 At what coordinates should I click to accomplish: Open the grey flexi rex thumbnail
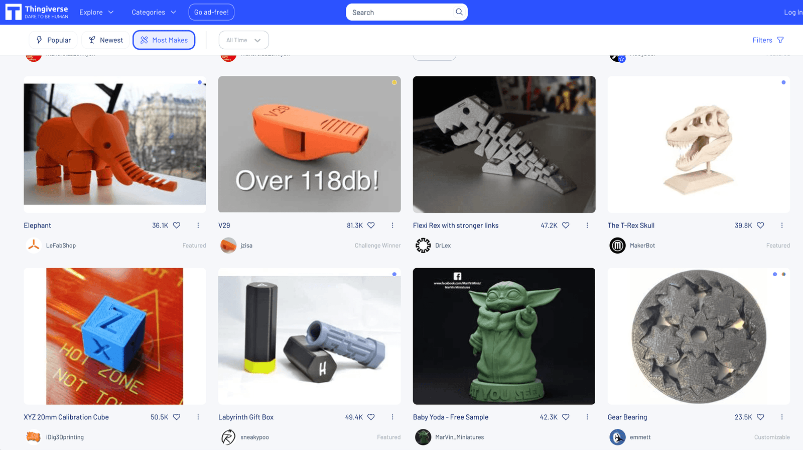504,145
